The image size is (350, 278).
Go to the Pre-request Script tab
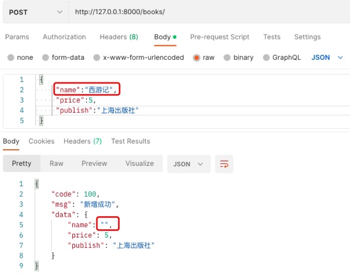click(x=219, y=37)
